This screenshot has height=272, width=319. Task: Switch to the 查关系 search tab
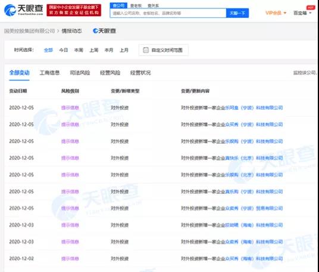(153, 6)
